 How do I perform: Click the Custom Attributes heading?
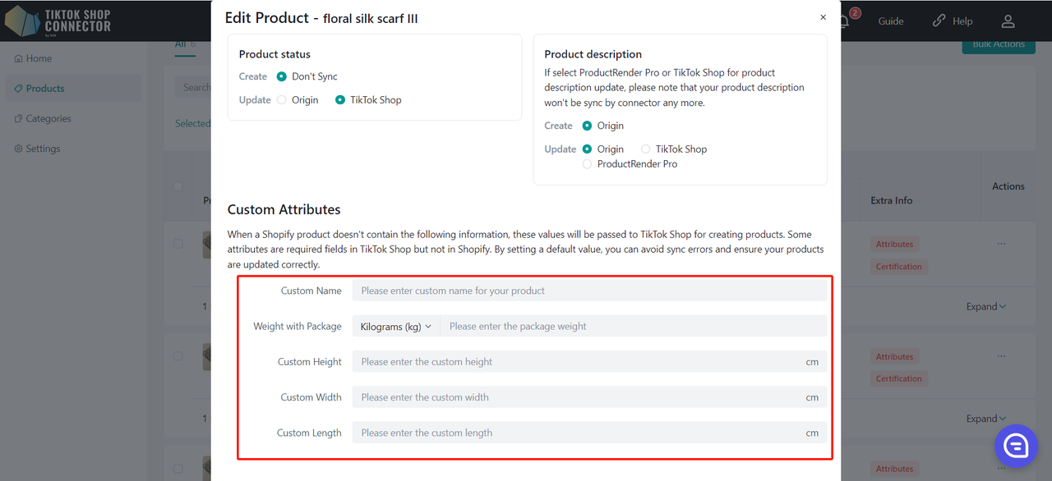point(284,209)
